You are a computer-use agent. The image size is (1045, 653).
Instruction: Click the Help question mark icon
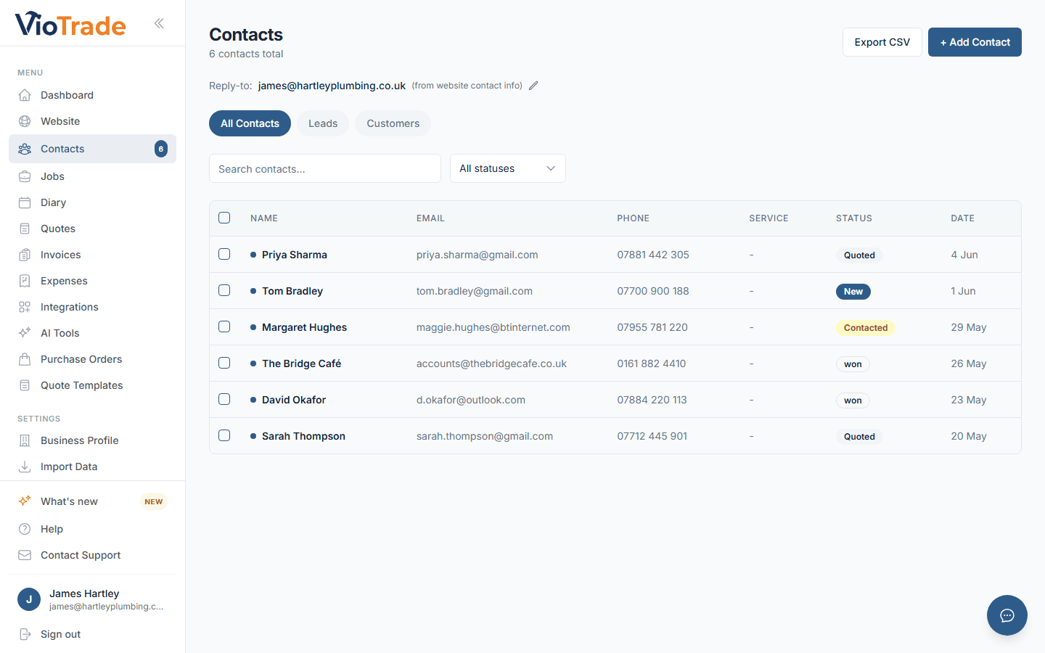coord(25,529)
